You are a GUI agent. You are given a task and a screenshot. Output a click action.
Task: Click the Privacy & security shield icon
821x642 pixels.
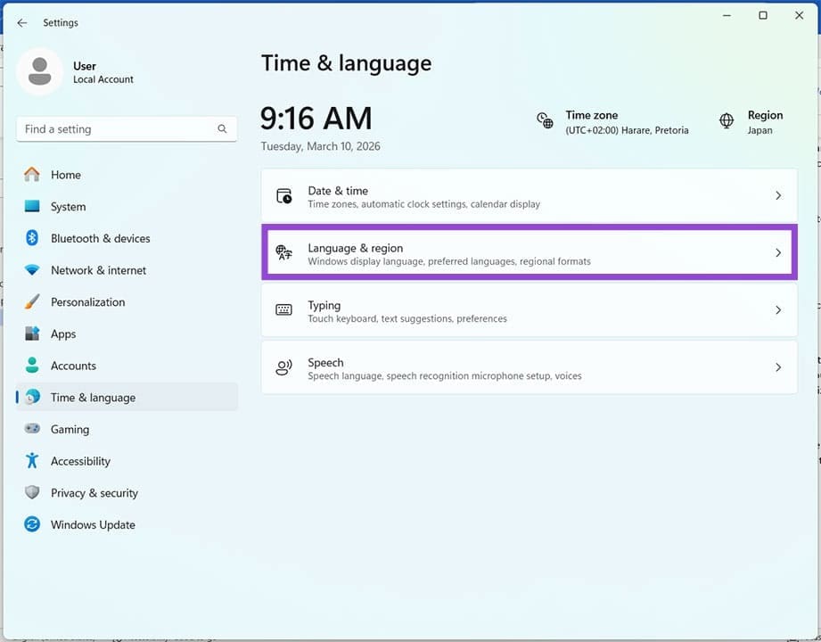pyautogui.click(x=31, y=492)
